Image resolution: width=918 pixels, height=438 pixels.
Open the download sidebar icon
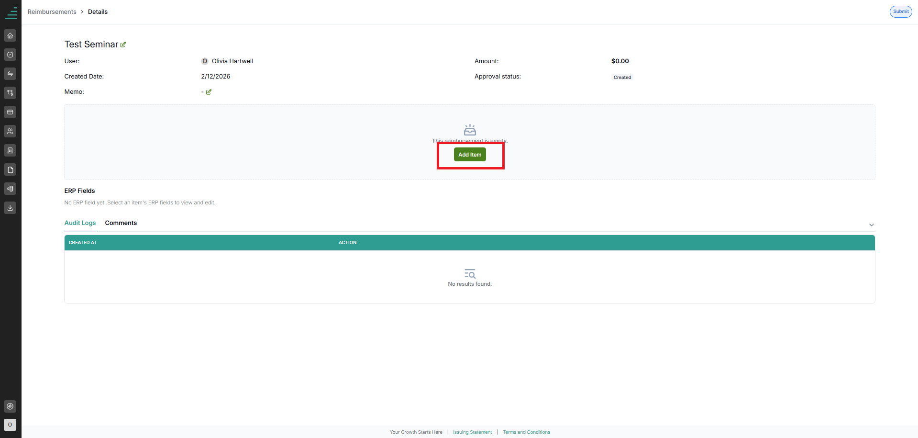pyautogui.click(x=10, y=208)
